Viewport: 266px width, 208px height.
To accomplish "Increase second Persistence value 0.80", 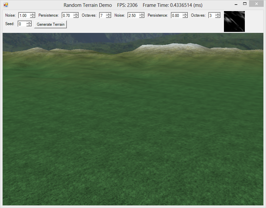I will coord(185,14).
